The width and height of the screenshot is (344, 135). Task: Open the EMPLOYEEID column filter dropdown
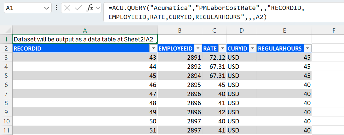pyautogui.click(x=198, y=48)
